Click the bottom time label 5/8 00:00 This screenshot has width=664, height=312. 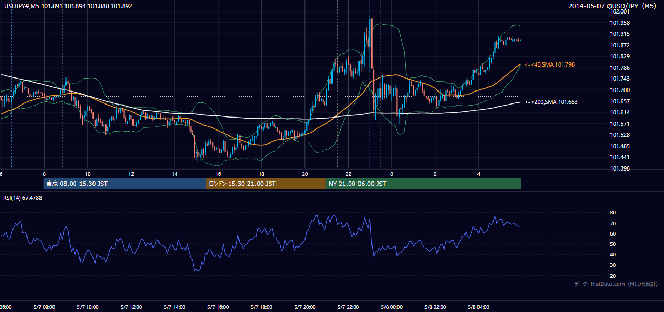(392, 307)
